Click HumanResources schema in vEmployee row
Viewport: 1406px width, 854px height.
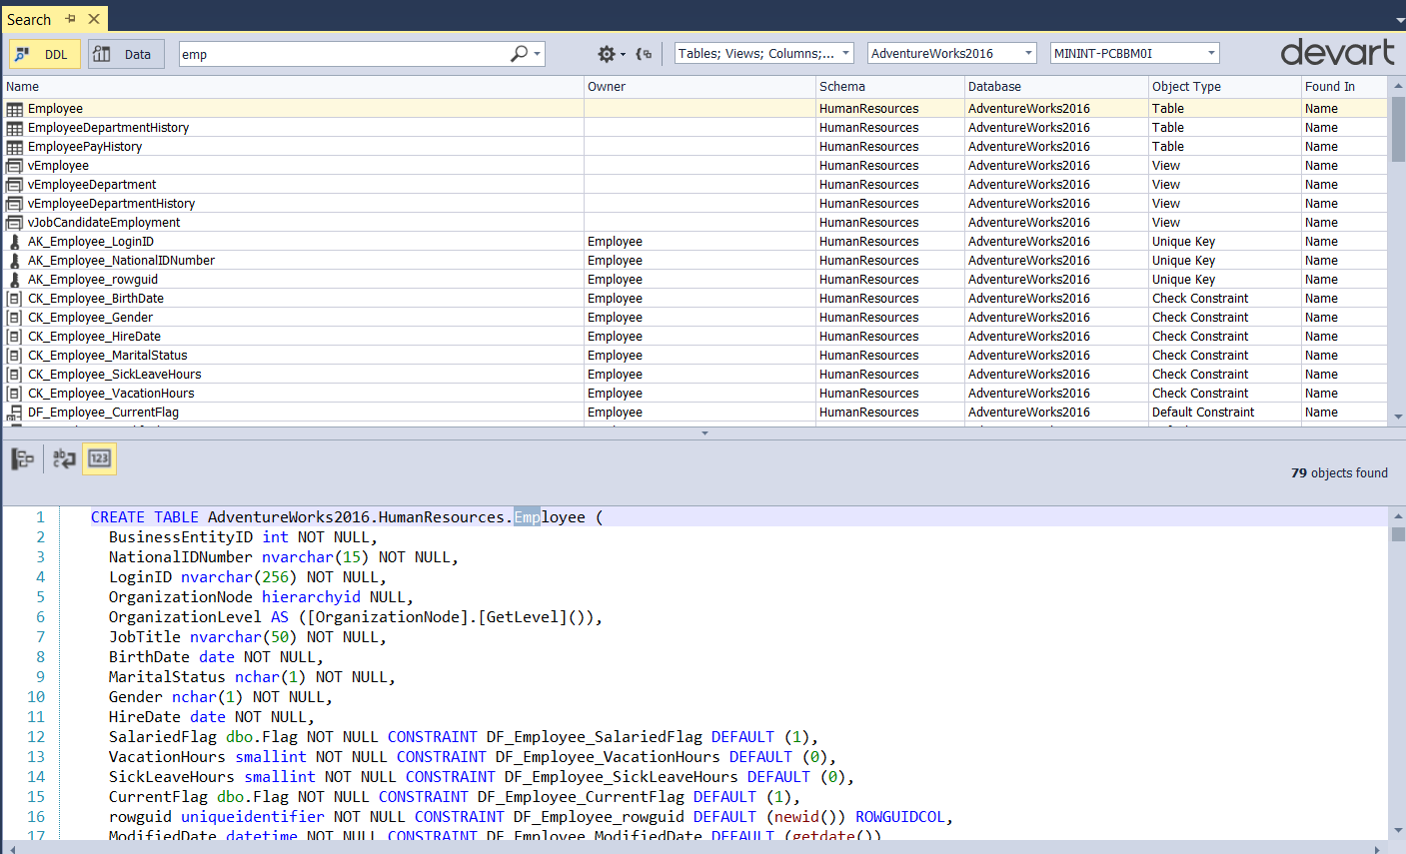point(868,166)
